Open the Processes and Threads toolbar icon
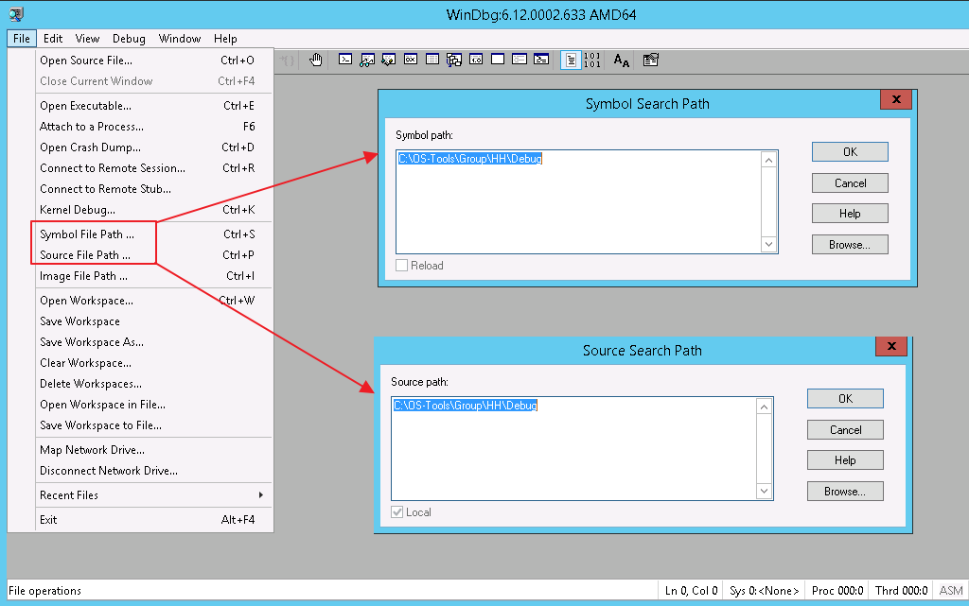 pyautogui.click(x=520, y=60)
